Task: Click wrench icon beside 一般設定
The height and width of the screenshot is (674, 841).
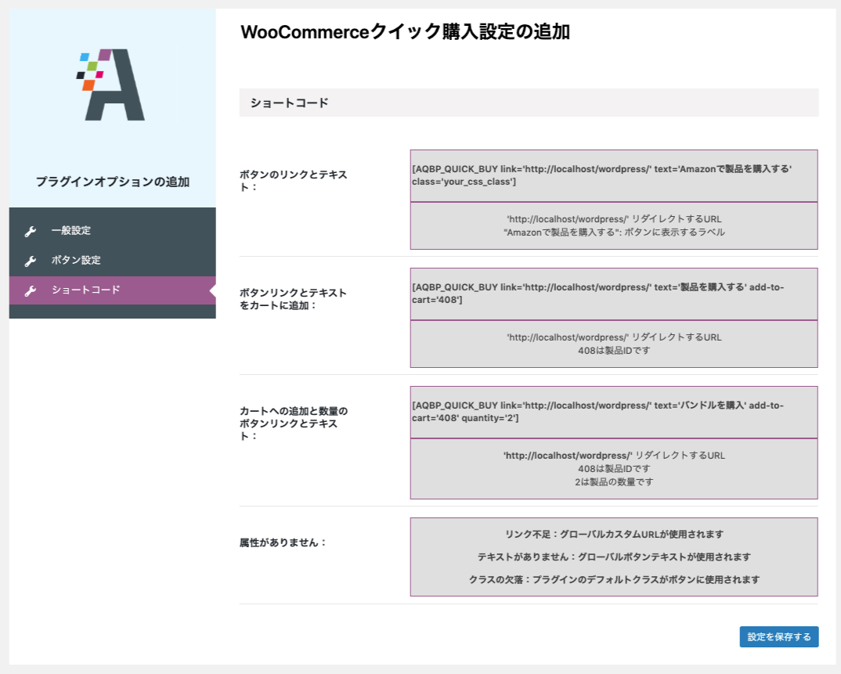Action: [x=31, y=231]
